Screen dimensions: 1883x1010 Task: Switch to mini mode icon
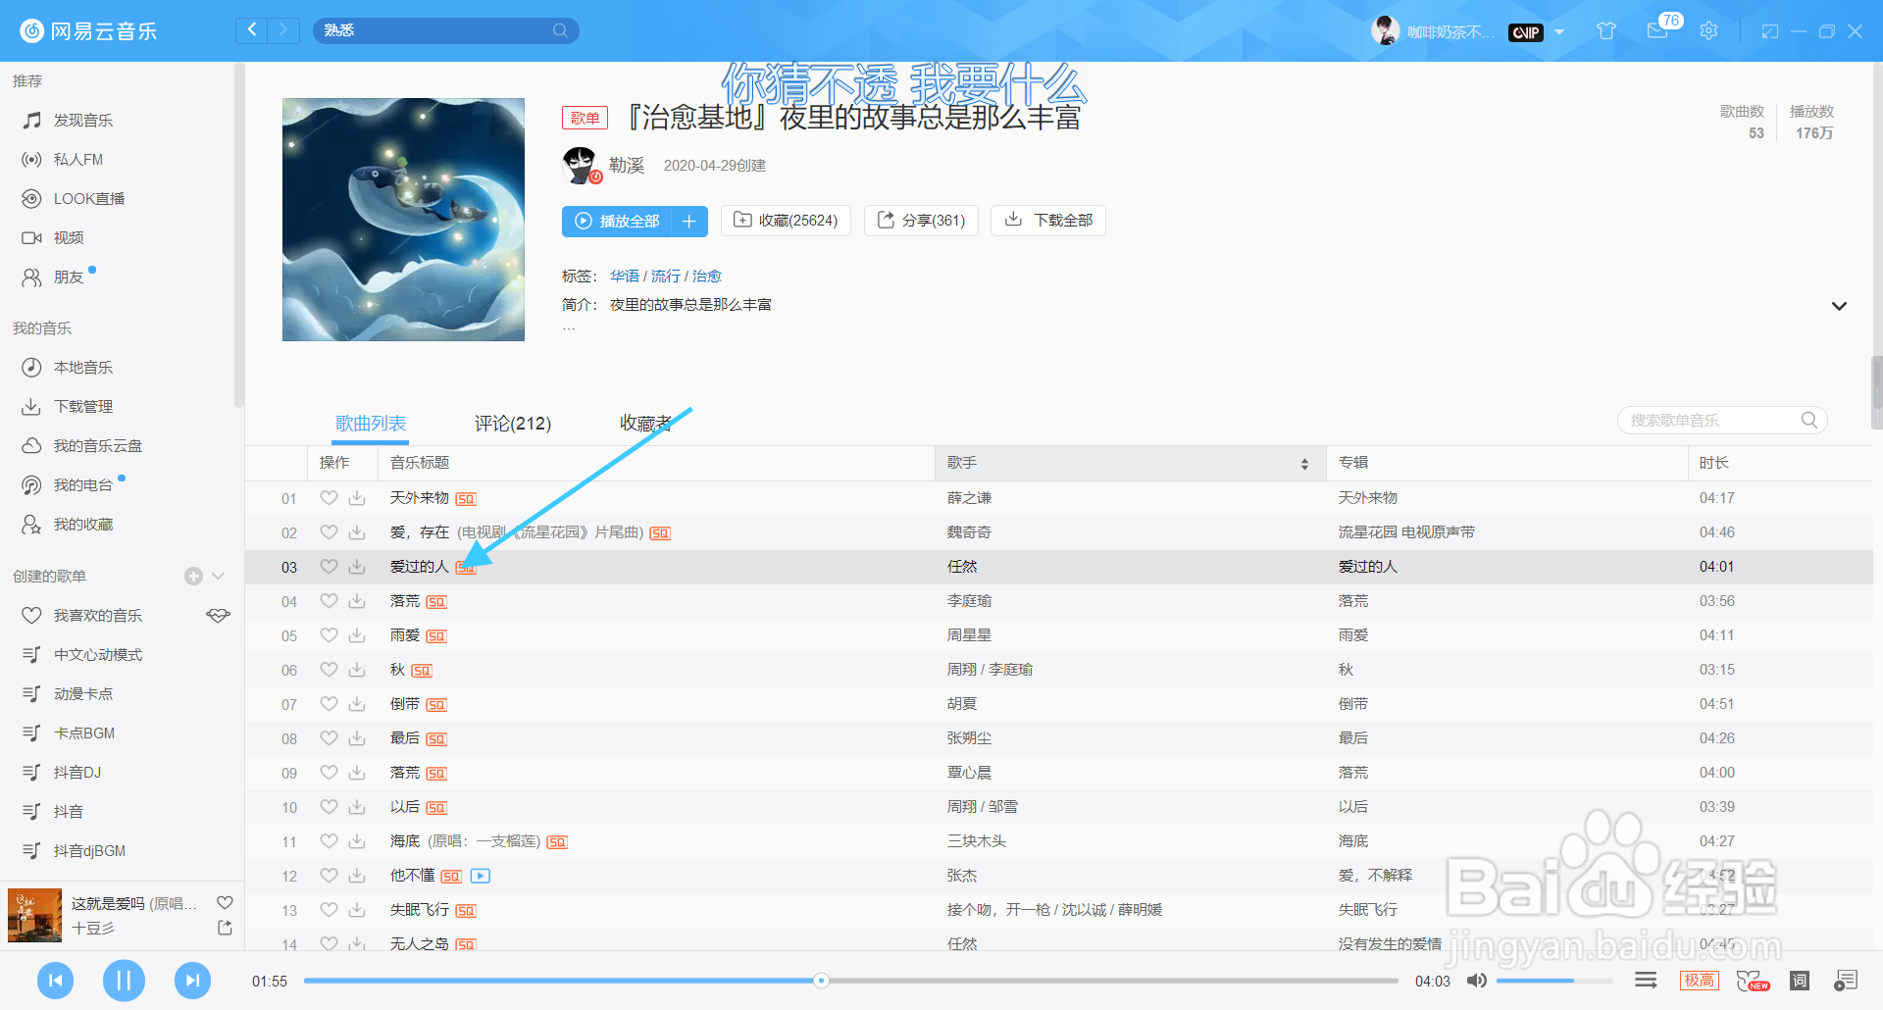tap(1769, 31)
